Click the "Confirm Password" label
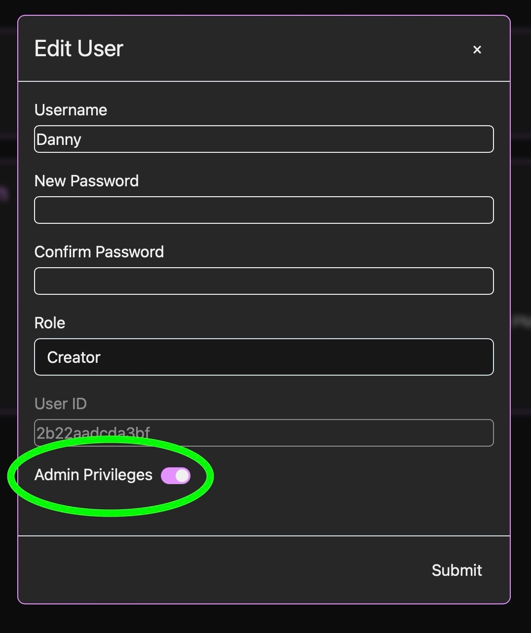 [x=99, y=252]
